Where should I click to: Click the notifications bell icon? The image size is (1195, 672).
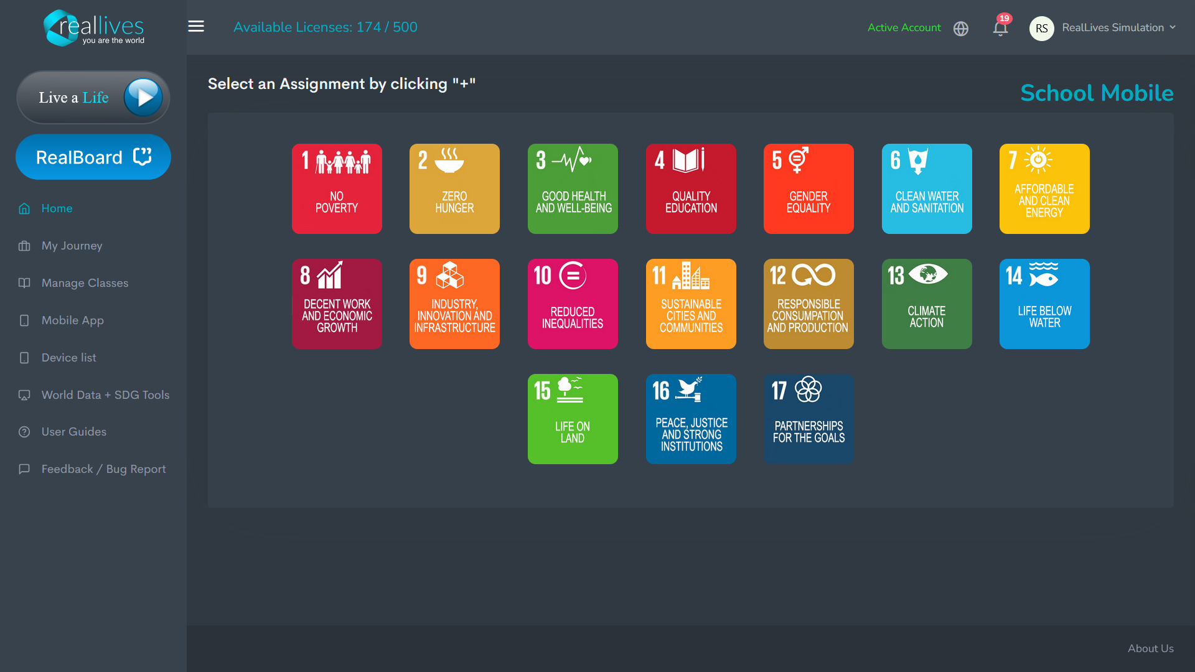(x=1000, y=28)
